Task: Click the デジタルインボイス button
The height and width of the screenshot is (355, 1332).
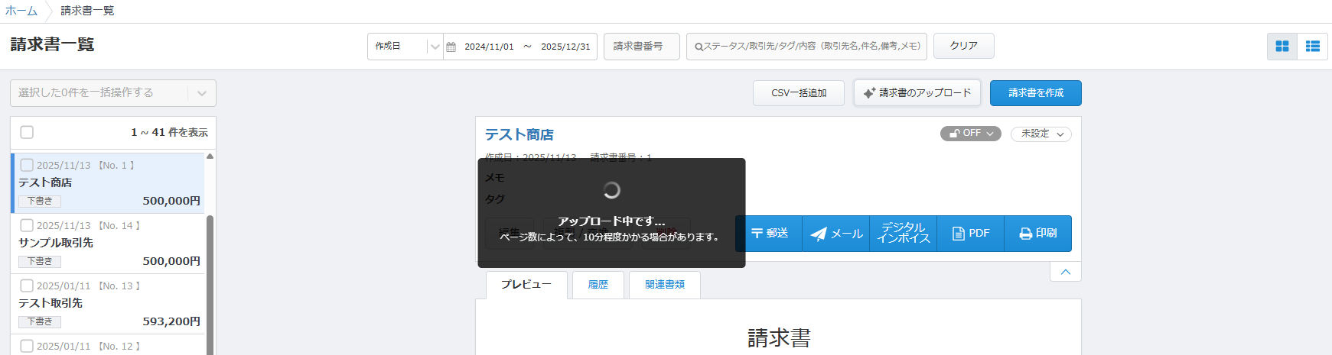Action: click(x=904, y=234)
